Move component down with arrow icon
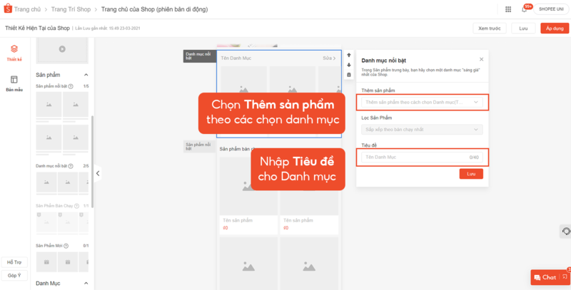Screen dimensions: 571x290 click(349, 65)
